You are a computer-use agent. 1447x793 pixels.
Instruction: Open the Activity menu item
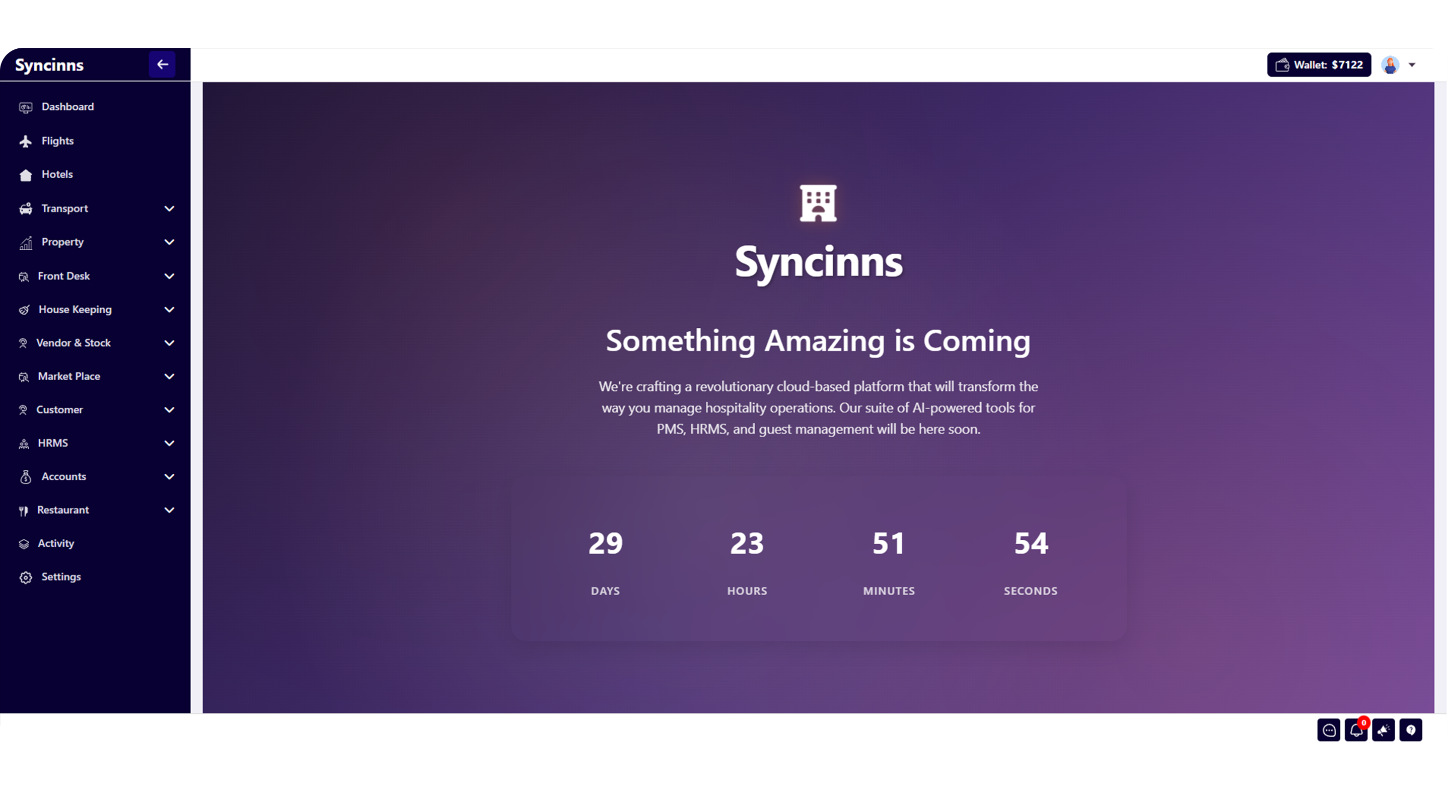(55, 543)
